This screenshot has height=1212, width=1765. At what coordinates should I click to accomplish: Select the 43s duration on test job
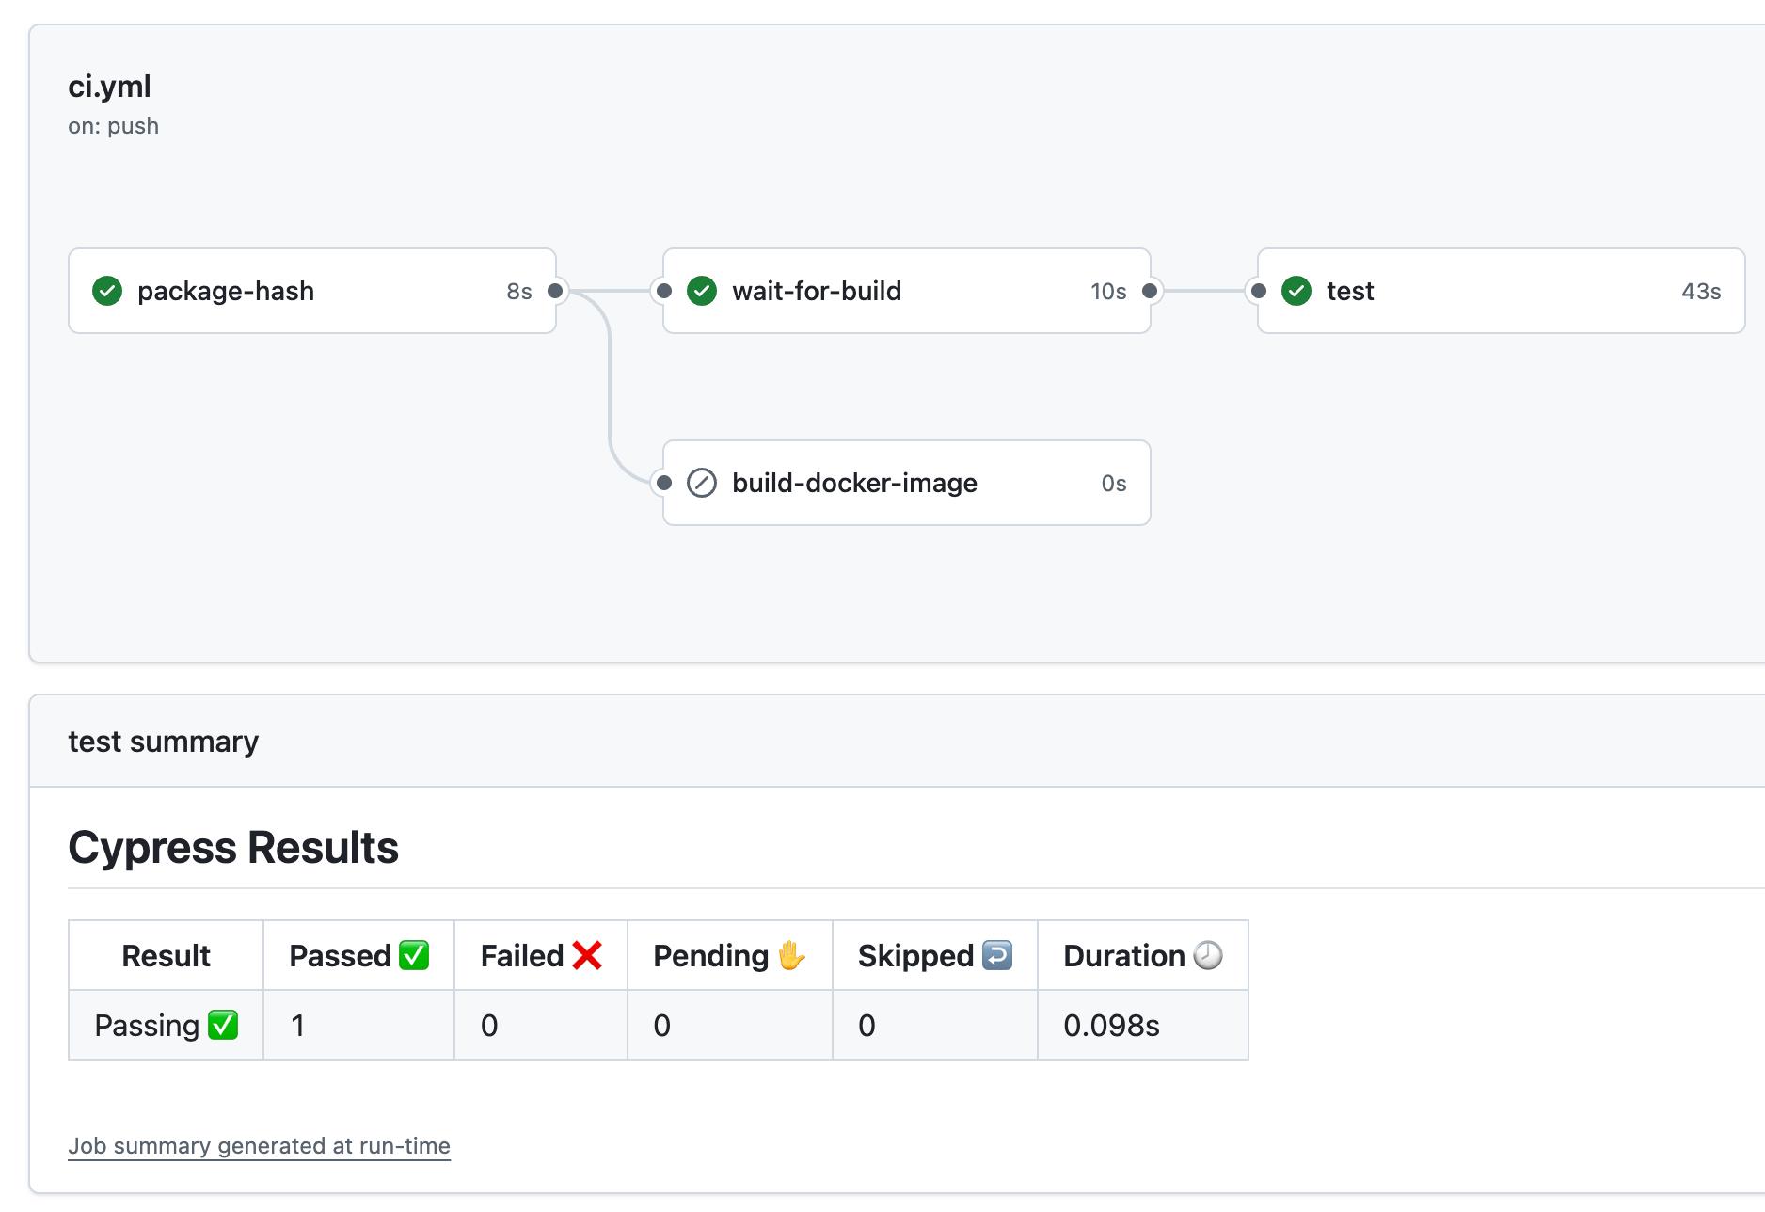[x=1701, y=291]
